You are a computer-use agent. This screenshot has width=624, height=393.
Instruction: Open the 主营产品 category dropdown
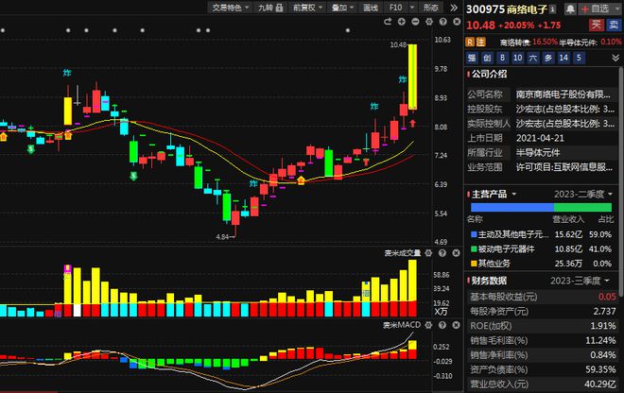[513, 194]
